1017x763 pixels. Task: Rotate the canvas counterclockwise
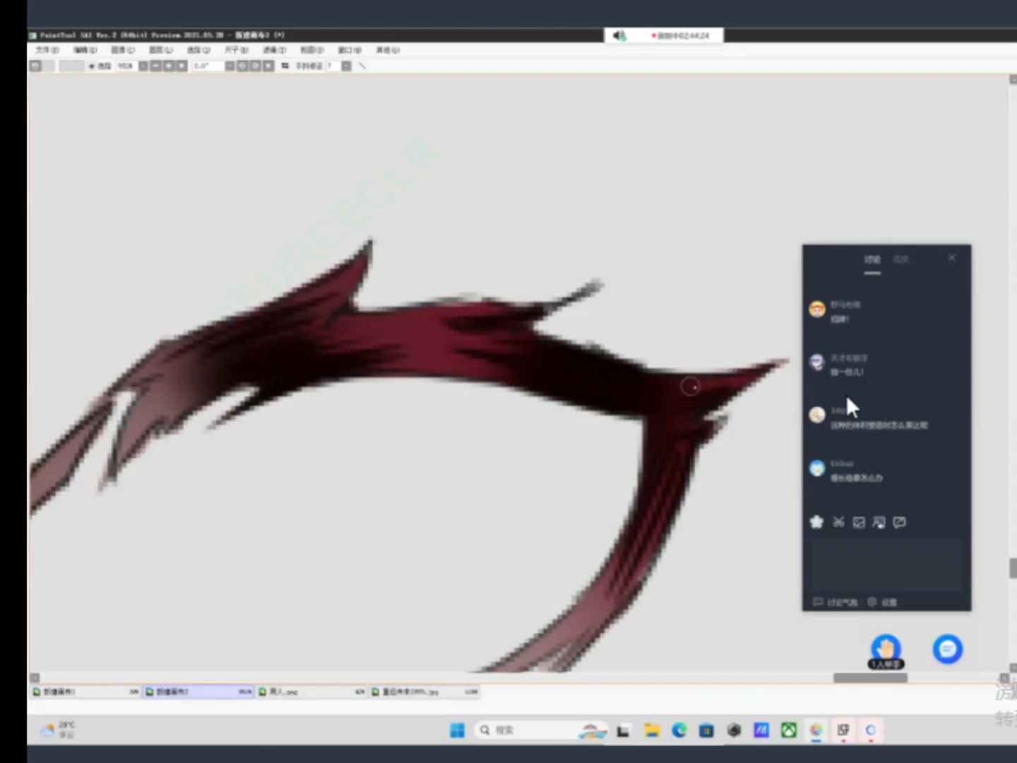(x=242, y=66)
